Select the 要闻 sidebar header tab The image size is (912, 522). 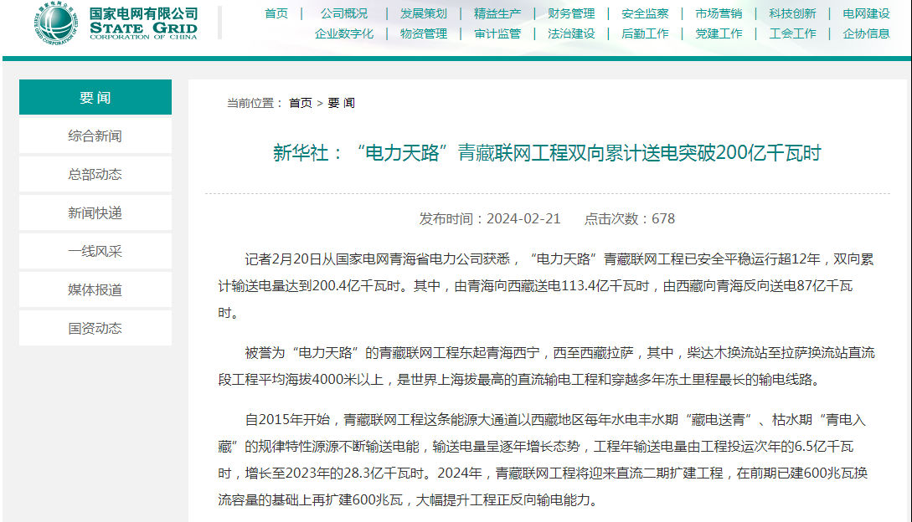pyautogui.click(x=95, y=98)
